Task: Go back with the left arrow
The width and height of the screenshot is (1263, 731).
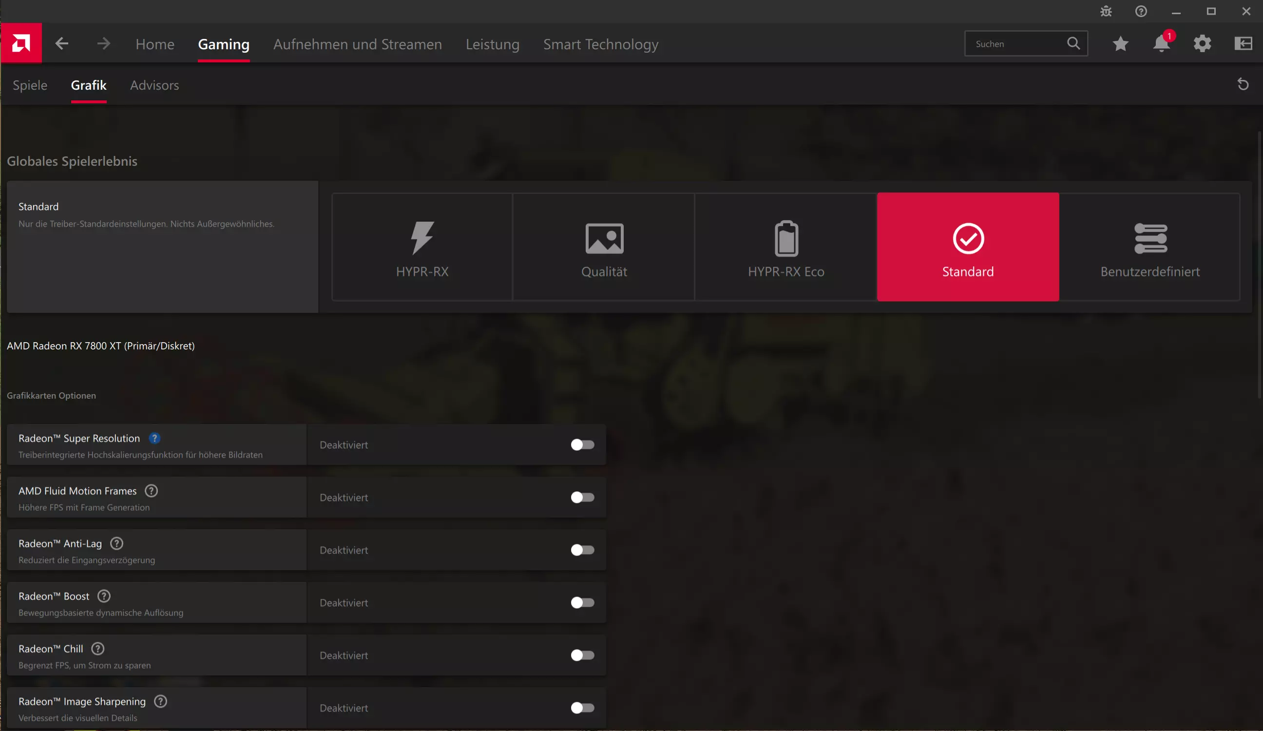Action: [62, 44]
